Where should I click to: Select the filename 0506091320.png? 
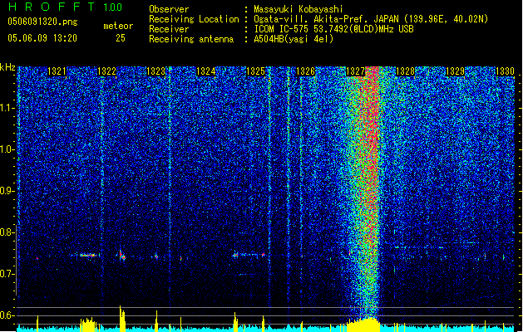pos(42,22)
